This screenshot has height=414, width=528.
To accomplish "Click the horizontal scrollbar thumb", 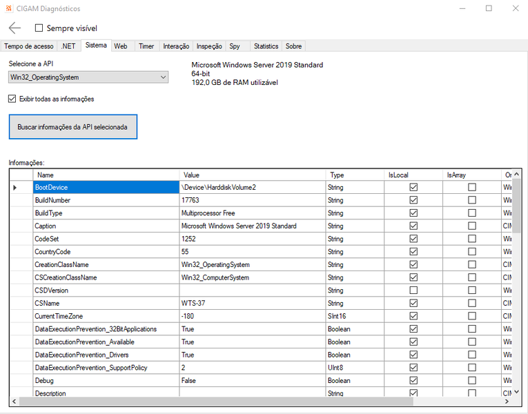I will tap(216, 401).
